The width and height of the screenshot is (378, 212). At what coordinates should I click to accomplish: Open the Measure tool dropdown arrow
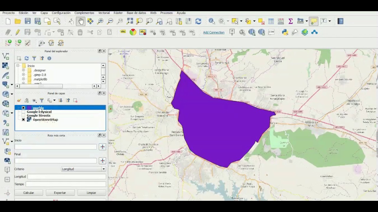(307, 21)
